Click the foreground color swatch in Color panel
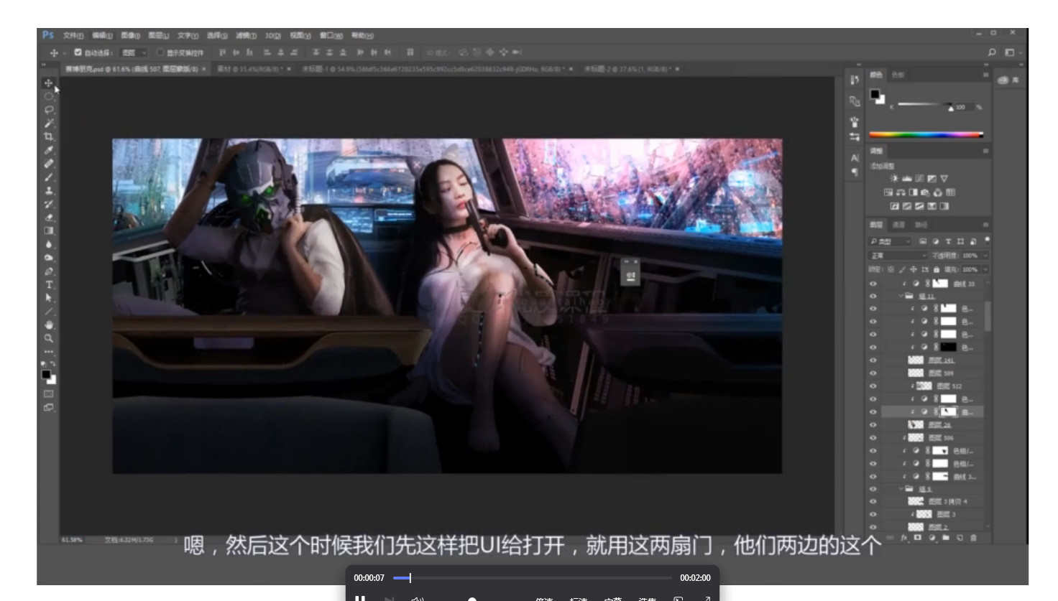Viewport: 1058px width, 601px height. coord(875,94)
